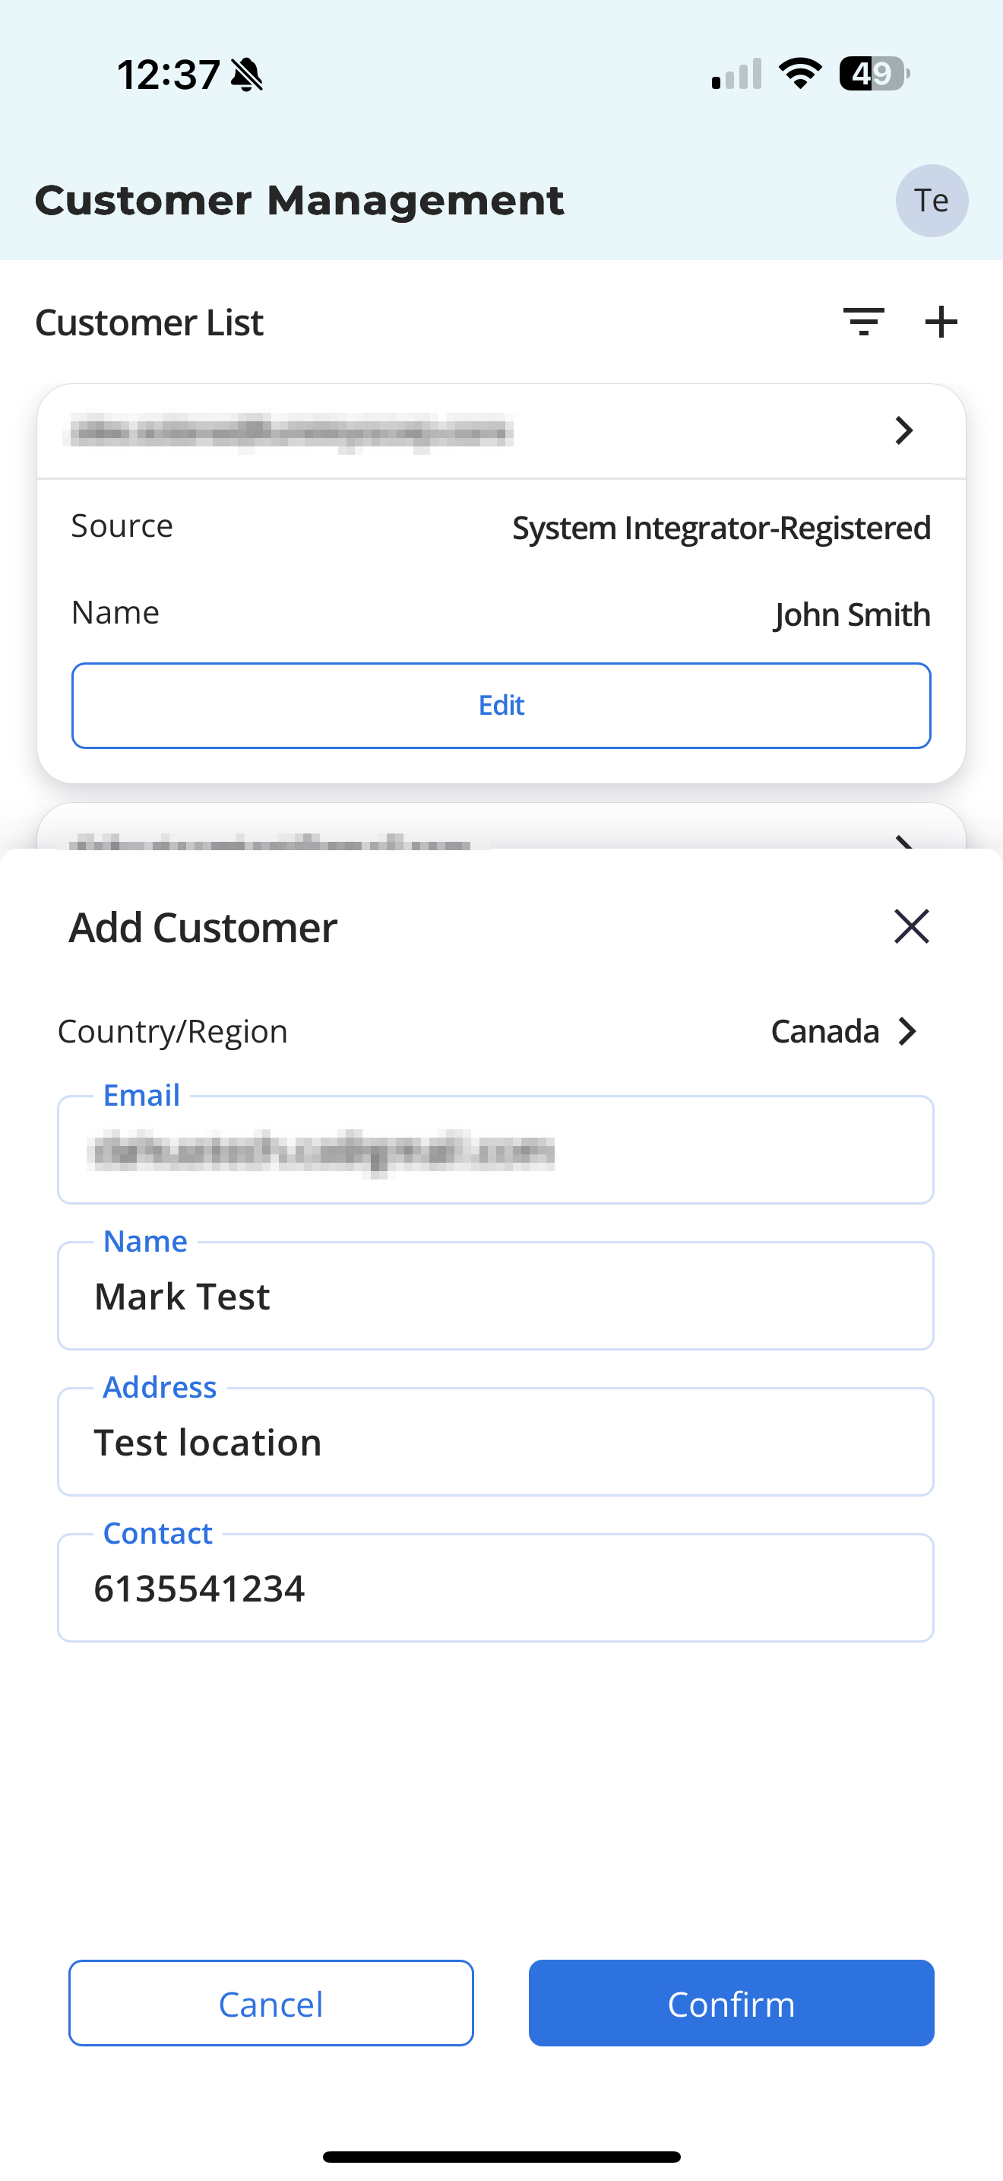
Task: Open the Te profile avatar
Action: click(931, 201)
